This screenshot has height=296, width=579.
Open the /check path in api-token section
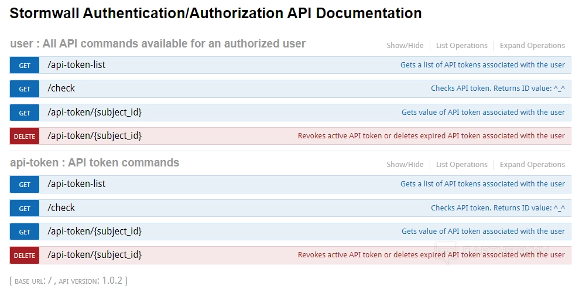coord(61,208)
